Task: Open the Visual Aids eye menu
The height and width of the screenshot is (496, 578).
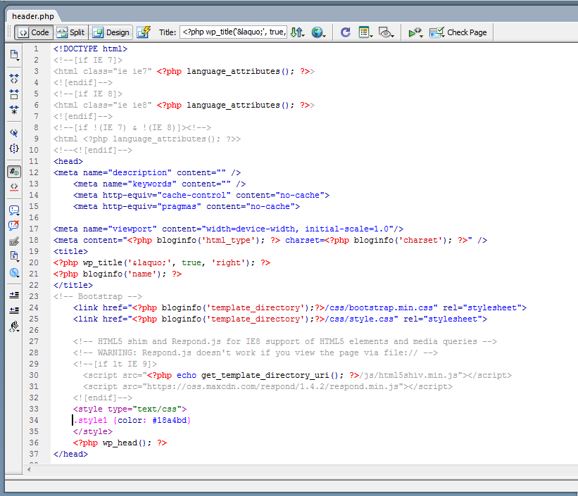Action: coord(386,32)
